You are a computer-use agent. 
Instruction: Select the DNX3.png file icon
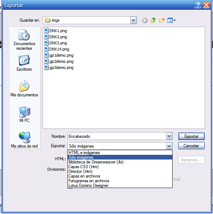47,43
